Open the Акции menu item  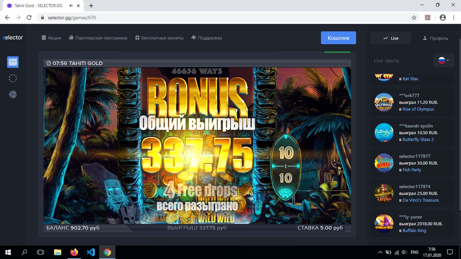click(52, 38)
